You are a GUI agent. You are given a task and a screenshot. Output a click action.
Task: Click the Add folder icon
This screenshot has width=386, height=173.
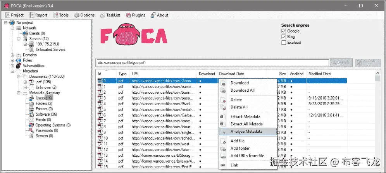(223, 149)
